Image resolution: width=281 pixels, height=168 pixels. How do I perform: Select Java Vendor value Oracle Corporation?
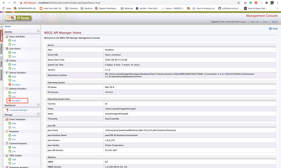pyautogui.click(x=114, y=145)
